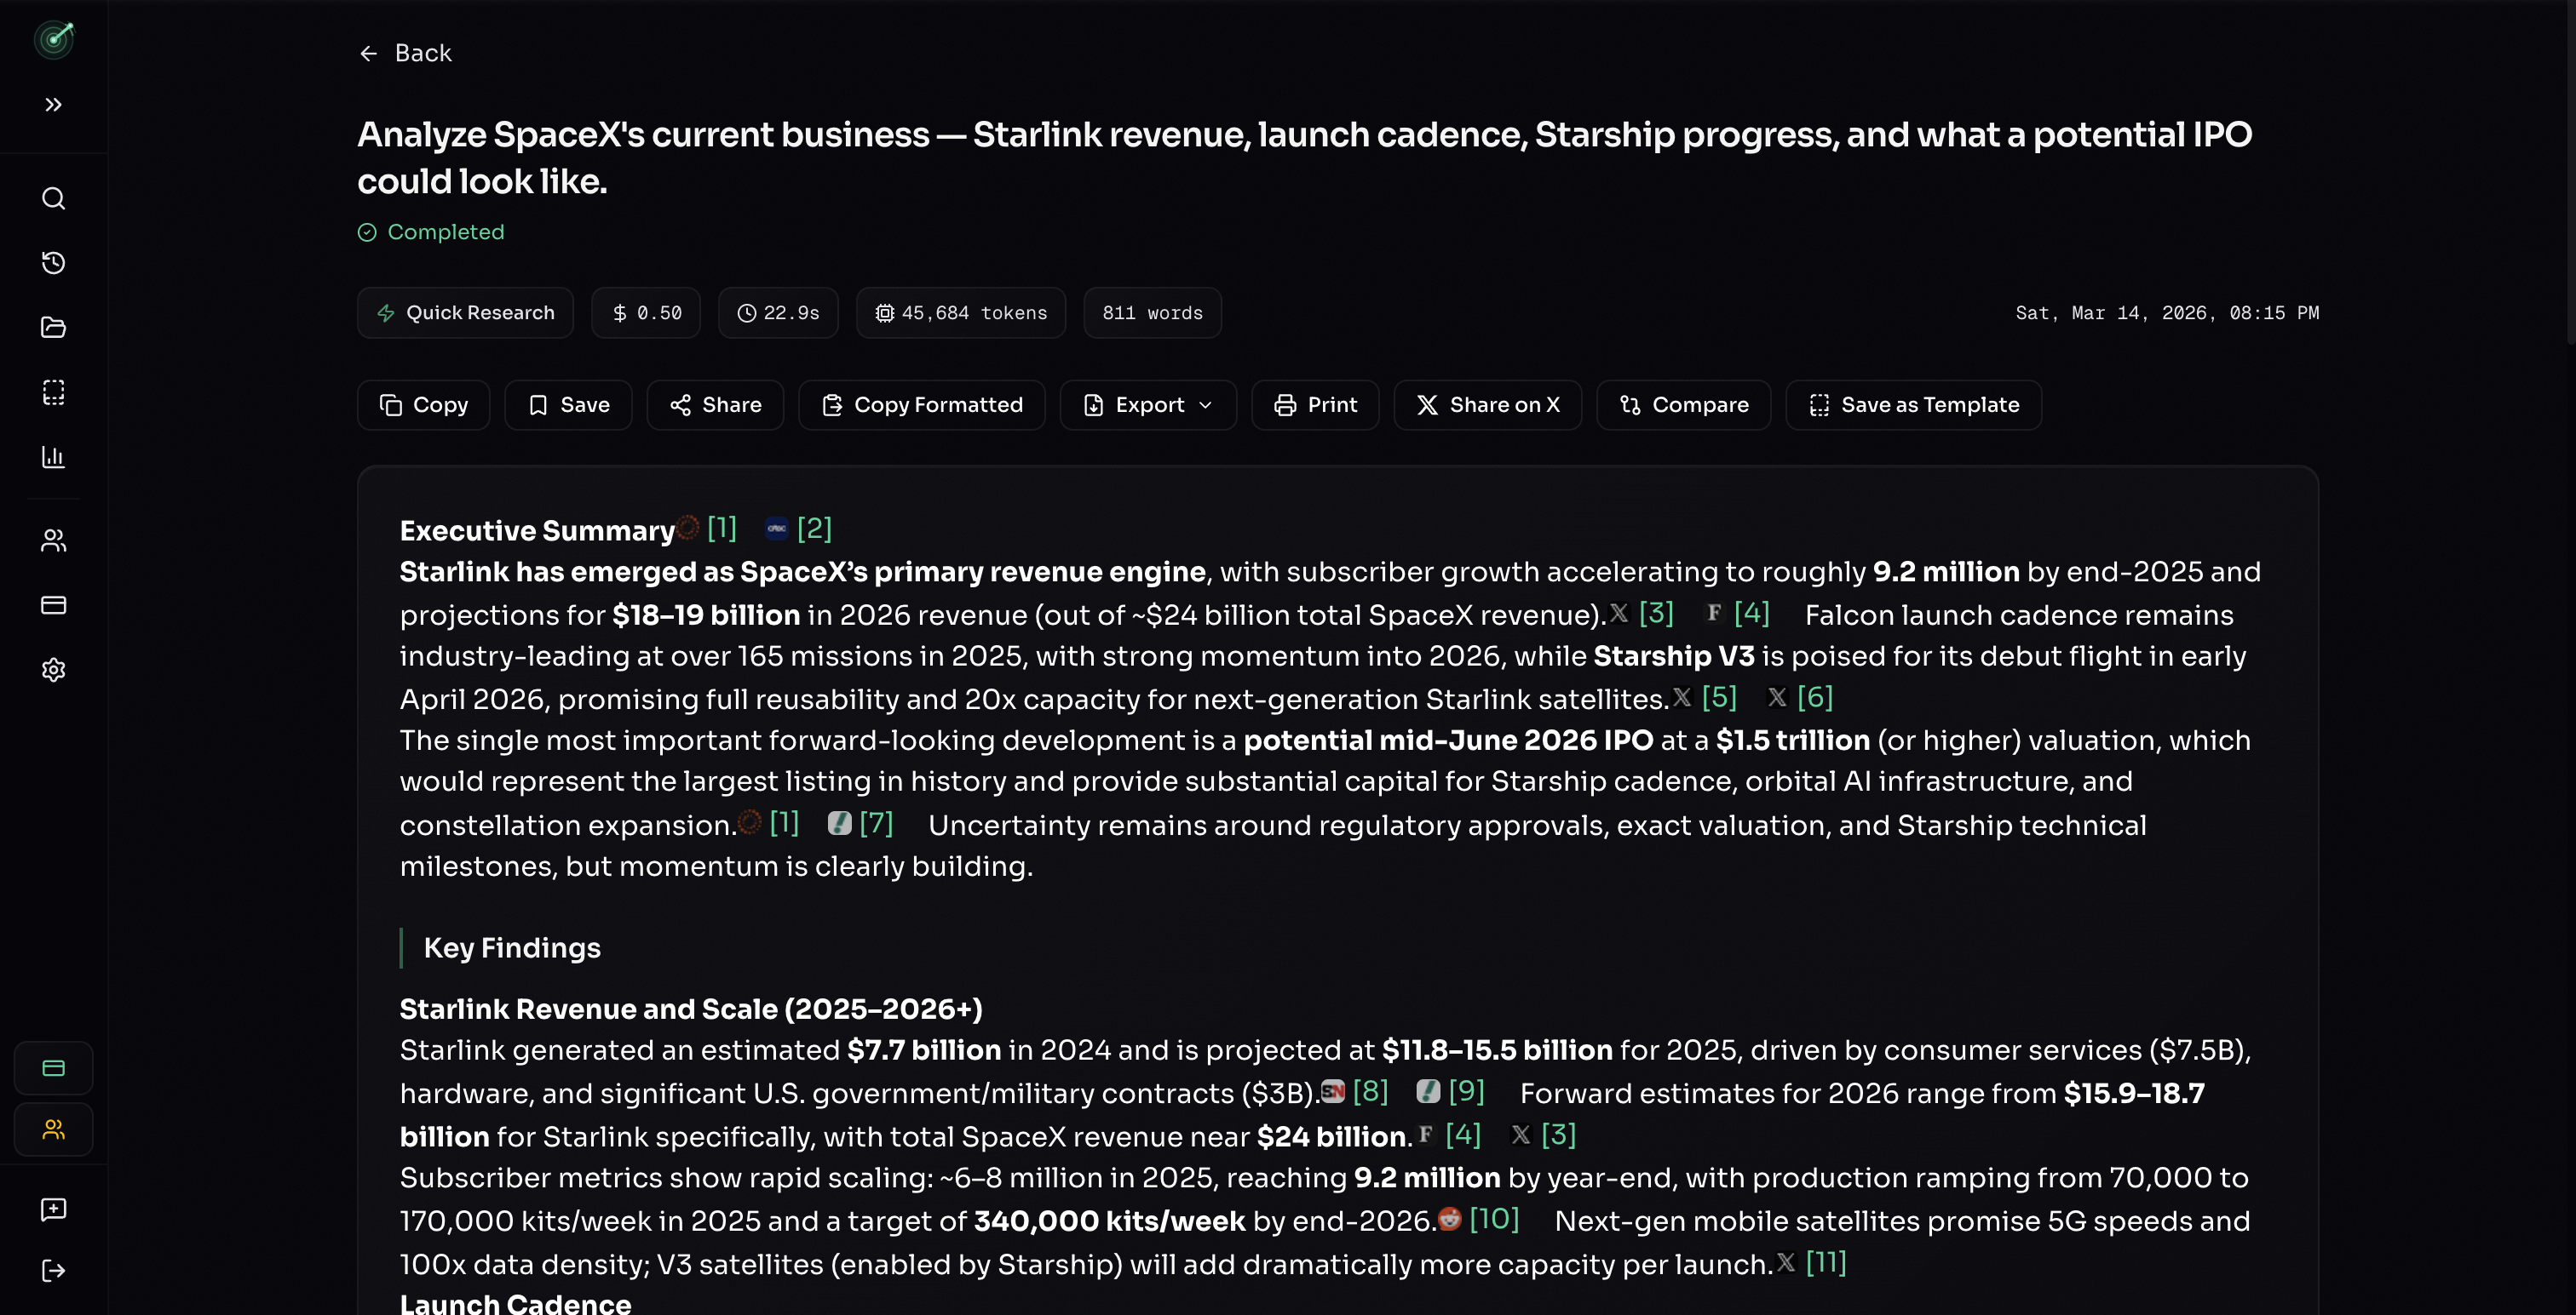Open the analytics bar-chart sidebar icon
The height and width of the screenshot is (1315, 2576).
(53, 457)
